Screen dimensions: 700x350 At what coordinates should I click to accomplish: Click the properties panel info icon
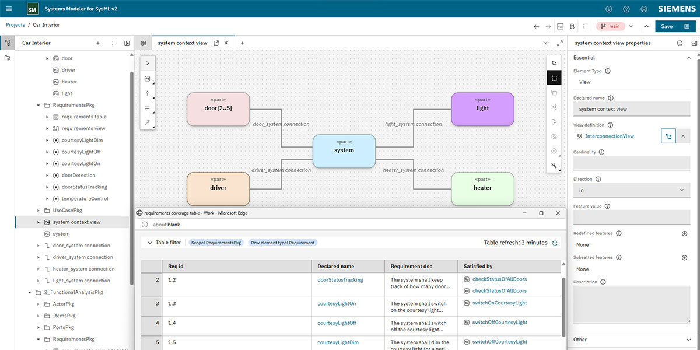[680, 43]
